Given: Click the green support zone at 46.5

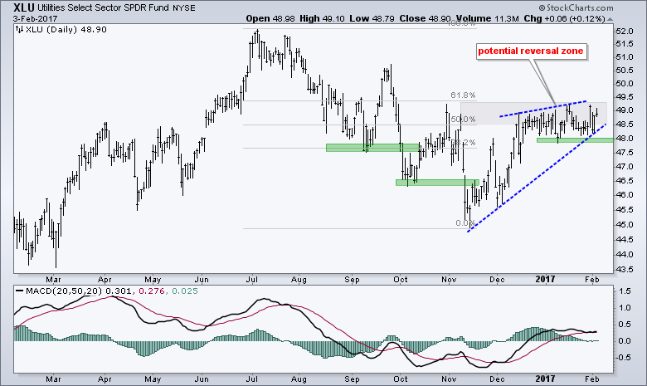Looking at the screenshot, I should pos(437,183).
